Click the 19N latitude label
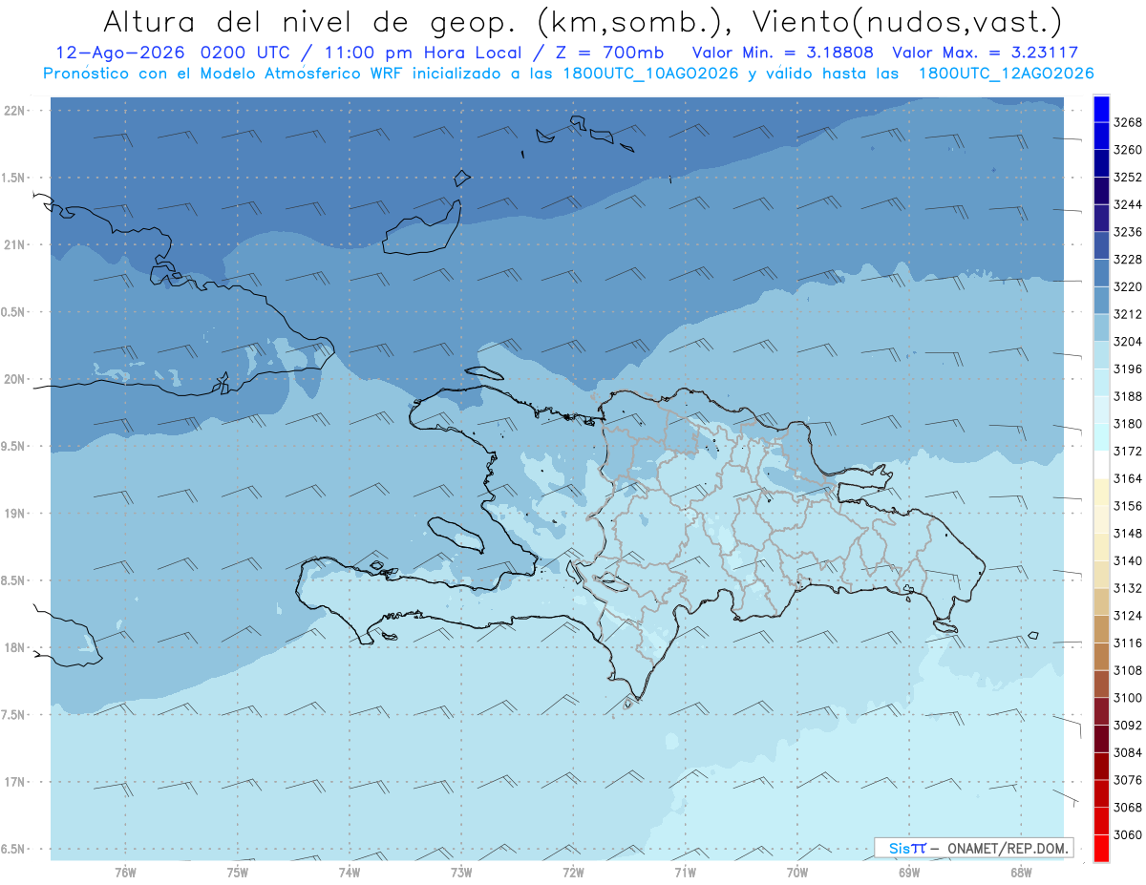 pos(14,514)
